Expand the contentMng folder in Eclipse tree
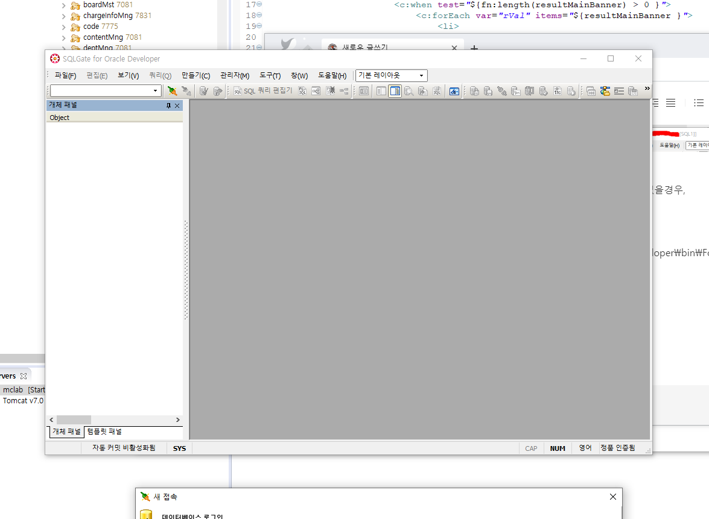This screenshot has height=519, width=709. pyautogui.click(x=64, y=38)
